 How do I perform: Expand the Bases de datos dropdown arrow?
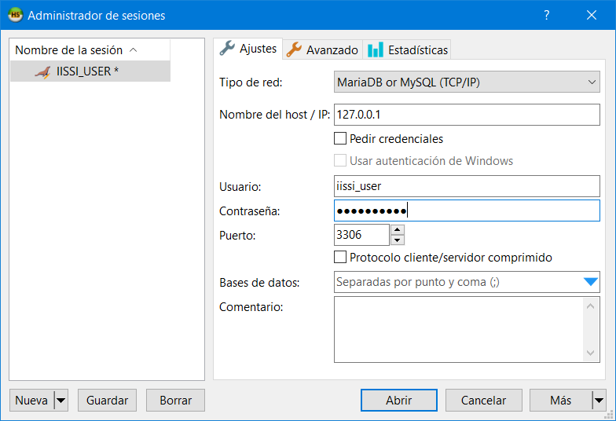591,282
